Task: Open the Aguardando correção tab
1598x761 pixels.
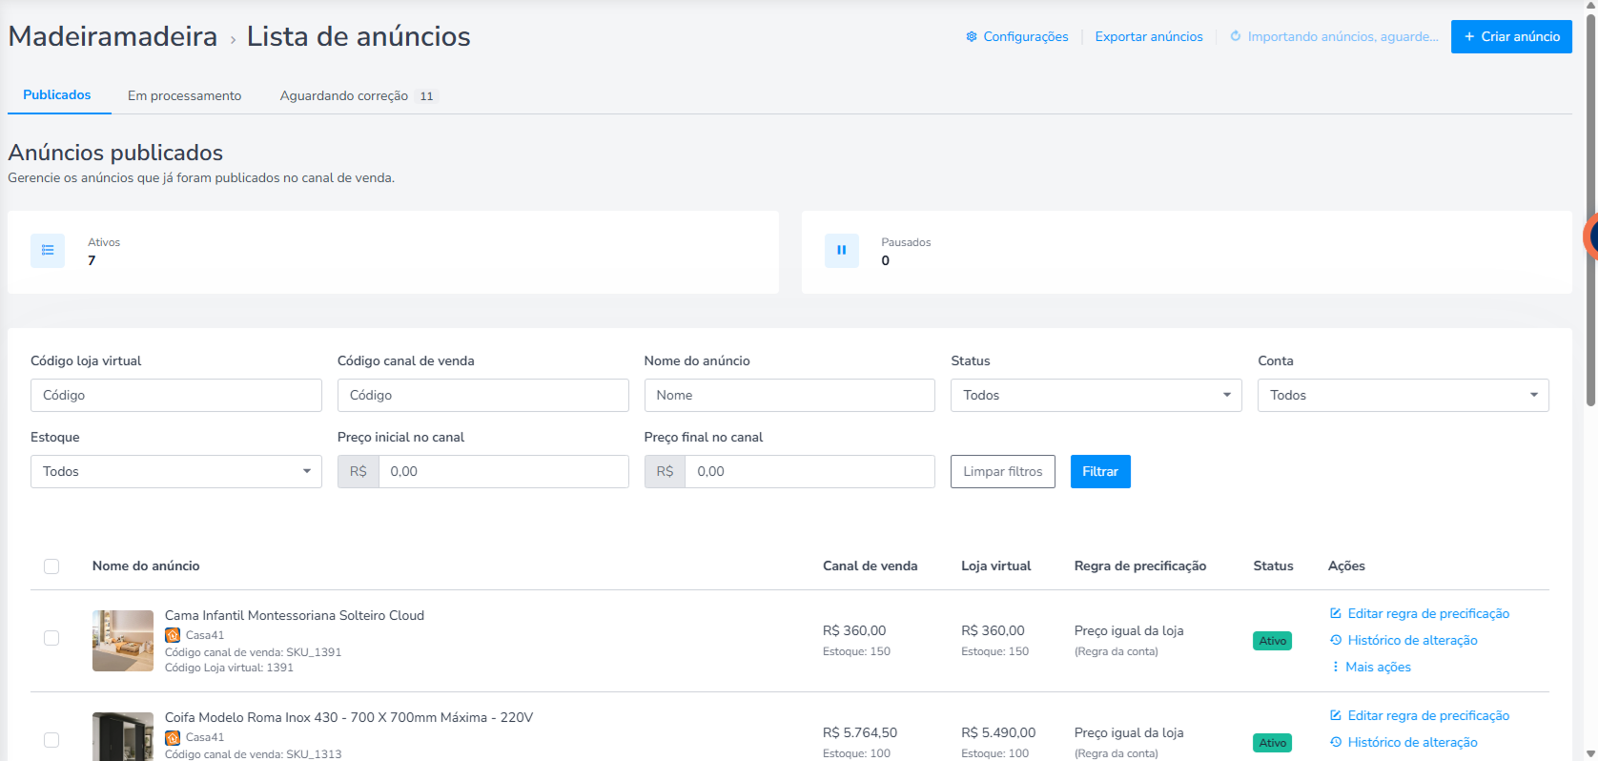Action: click(x=358, y=95)
